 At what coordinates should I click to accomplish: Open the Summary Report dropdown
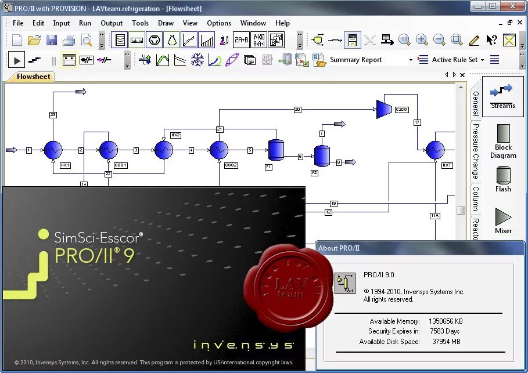[411, 60]
